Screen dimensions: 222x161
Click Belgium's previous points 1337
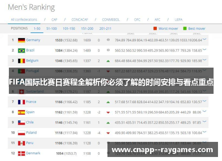87,61
